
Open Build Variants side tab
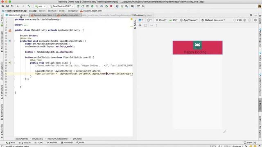2,112
